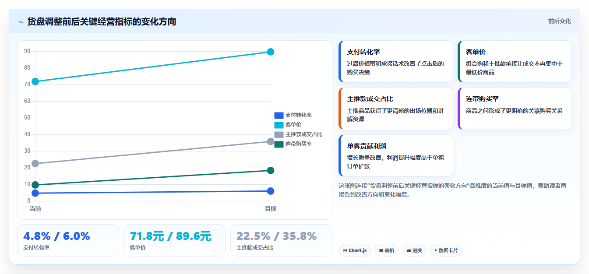Click the 前后变化 label in header
The width and height of the screenshot is (589, 274).
click(559, 21)
